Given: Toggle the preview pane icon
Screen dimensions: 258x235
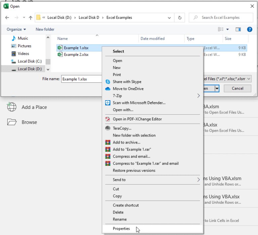Looking at the screenshot, I should (x=238, y=29).
